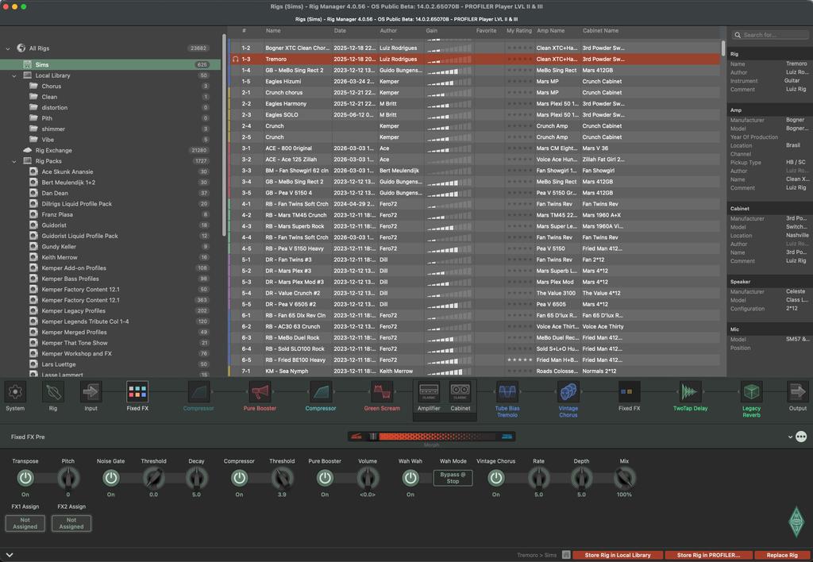
Task: Sort rig list by Gain column
Action: click(432, 31)
